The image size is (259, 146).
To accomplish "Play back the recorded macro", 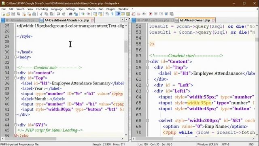I will point(161,14).
